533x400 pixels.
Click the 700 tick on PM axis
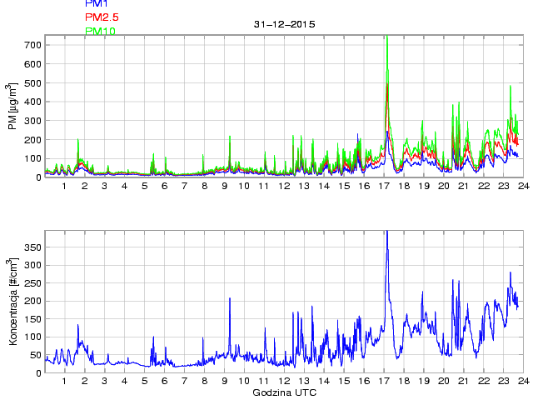coord(32,45)
